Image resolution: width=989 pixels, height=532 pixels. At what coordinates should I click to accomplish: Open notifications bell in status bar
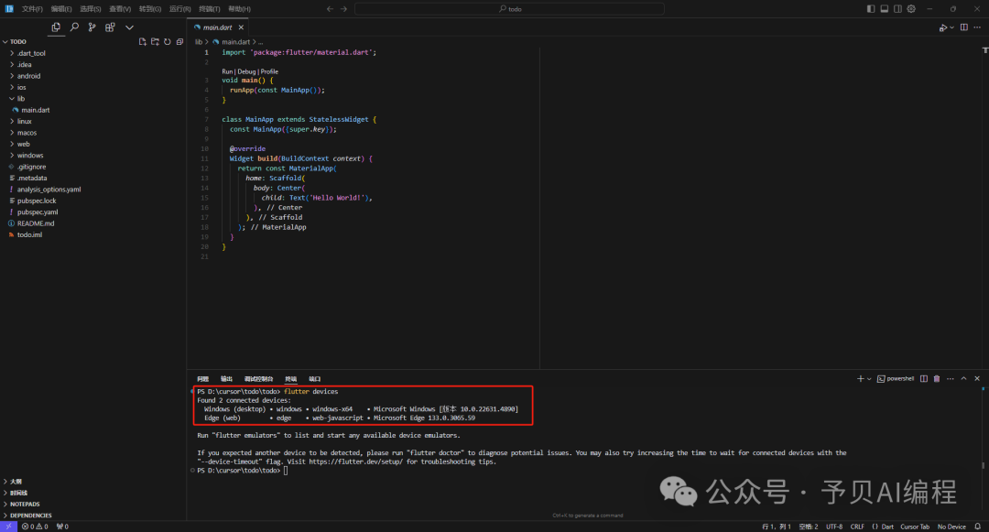[978, 527]
